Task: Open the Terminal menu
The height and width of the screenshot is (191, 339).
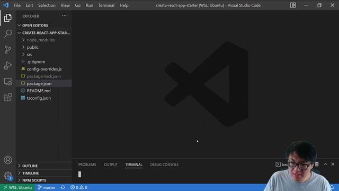Action: pyautogui.click(x=106, y=5)
